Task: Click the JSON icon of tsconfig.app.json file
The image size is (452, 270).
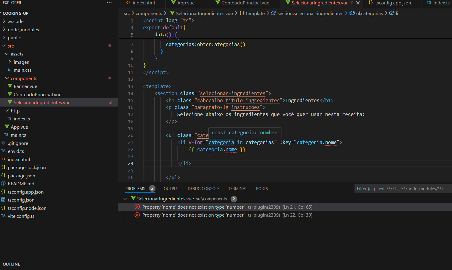Action: [x=3, y=192]
